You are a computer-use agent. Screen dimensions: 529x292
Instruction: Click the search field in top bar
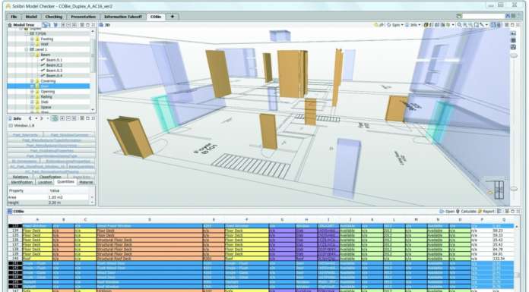point(483,16)
